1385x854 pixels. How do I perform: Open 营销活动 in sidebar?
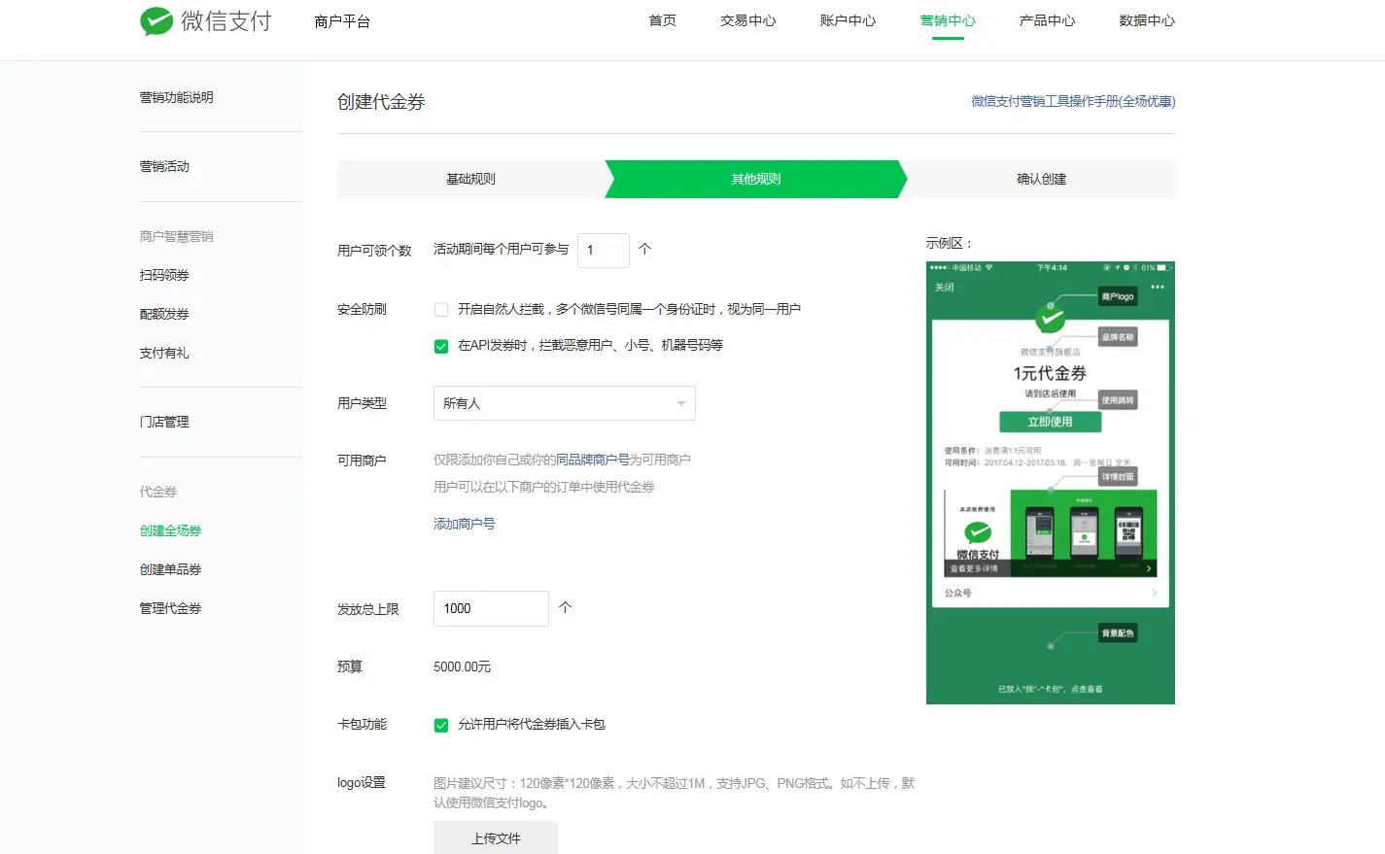[164, 166]
